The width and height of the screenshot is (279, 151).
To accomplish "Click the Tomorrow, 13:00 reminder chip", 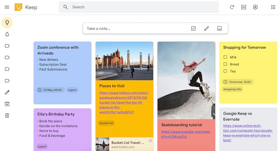I will (238, 82).
